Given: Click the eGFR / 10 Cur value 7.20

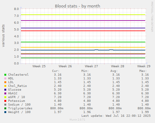Looking at the screenshot, I should (x=58, y=97).
